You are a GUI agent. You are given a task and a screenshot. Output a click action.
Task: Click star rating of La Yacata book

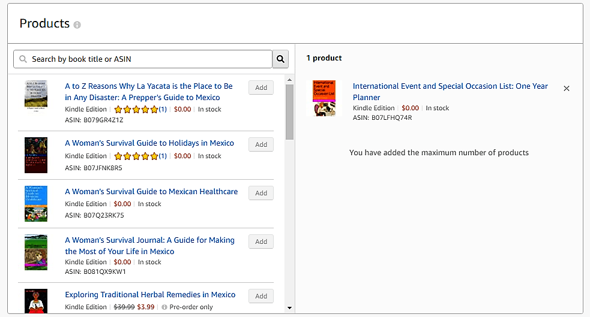136,109
